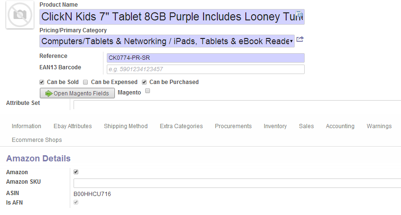
Task: Go to the Inventory tab
Action: [x=275, y=126]
